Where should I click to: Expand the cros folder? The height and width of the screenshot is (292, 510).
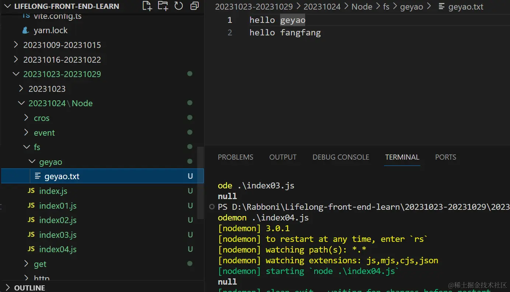(26, 118)
